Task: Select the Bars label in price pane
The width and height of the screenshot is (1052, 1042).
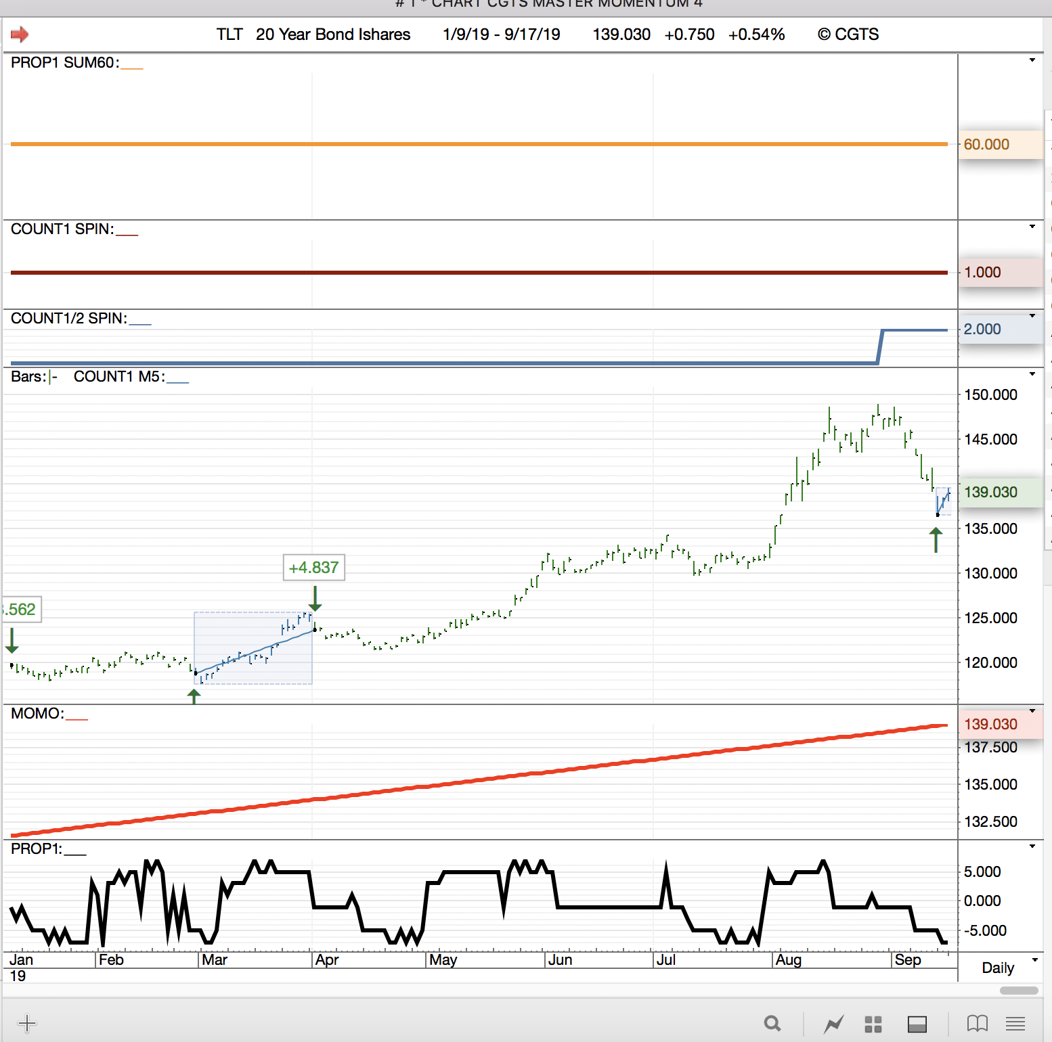Action: pos(28,377)
